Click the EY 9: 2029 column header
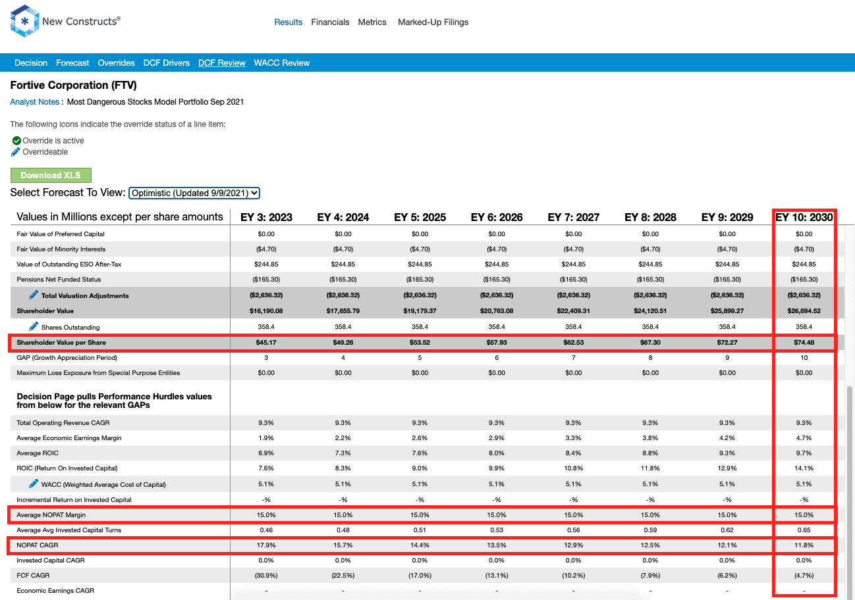 [x=727, y=217]
